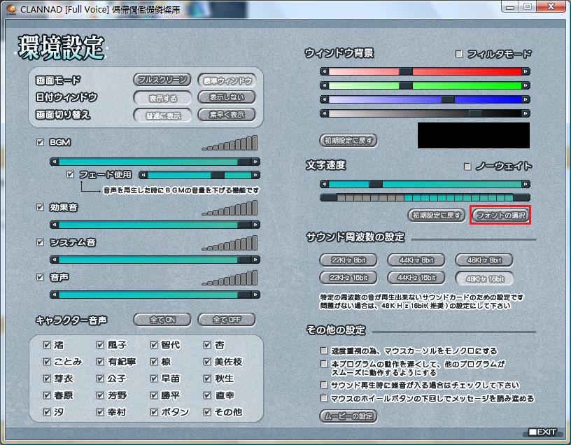Screen dimensions: 571x445
Task: Select the 44KHz 16bit frequency
Action: pos(416,278)
